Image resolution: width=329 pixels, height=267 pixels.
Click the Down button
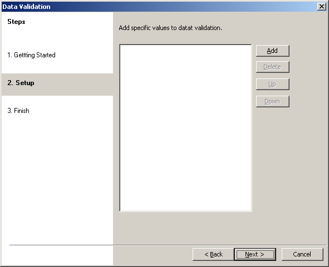(273, 101)
